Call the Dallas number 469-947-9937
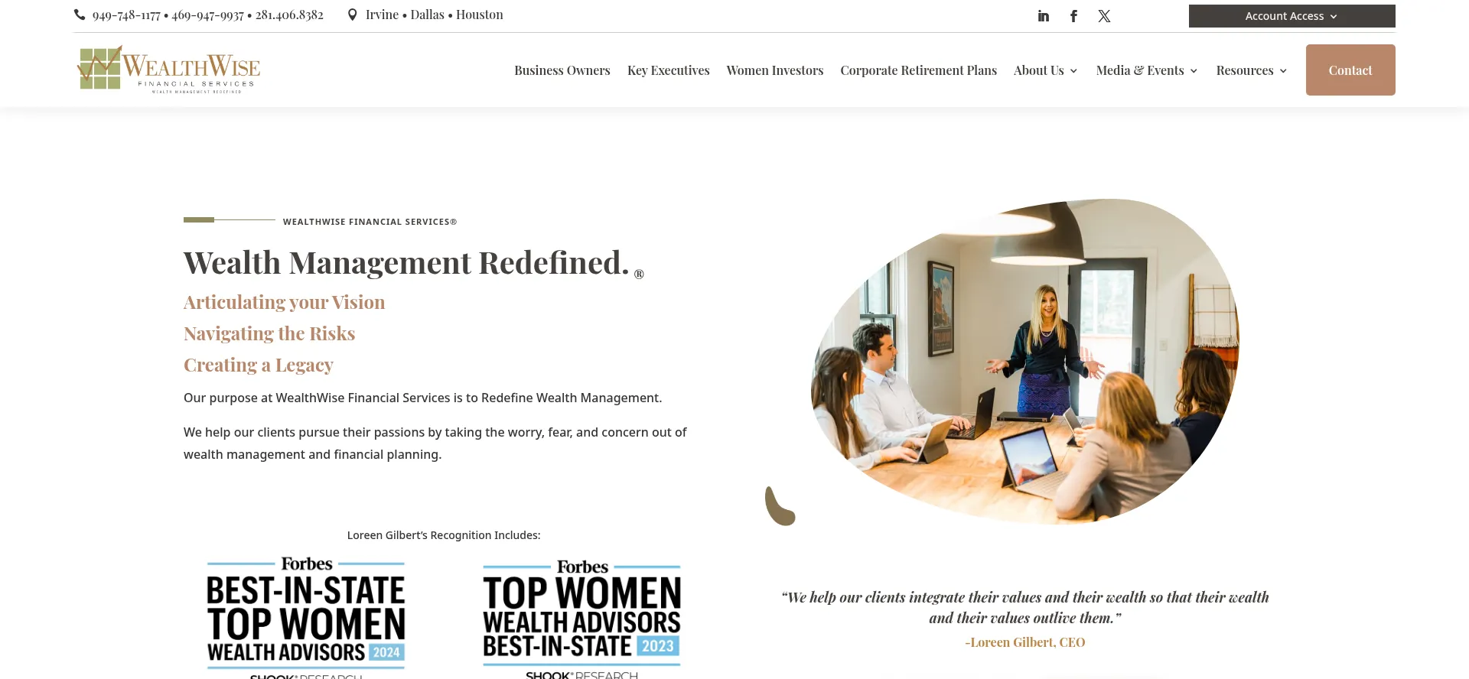The image size is (1469, 679). pyautogui.click(x=207, y=15)
